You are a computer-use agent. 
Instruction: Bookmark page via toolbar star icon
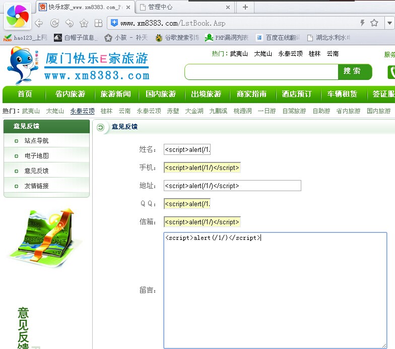point(84,23)
